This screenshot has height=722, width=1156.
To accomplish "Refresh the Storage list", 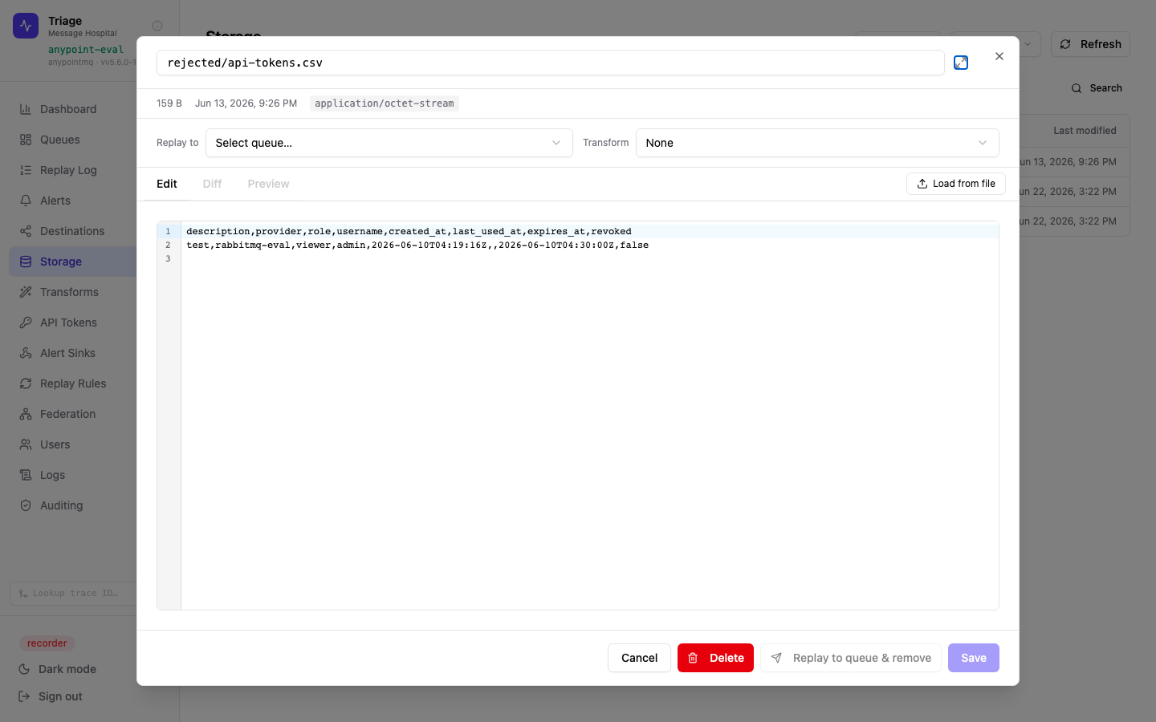I will [1090, 44].
